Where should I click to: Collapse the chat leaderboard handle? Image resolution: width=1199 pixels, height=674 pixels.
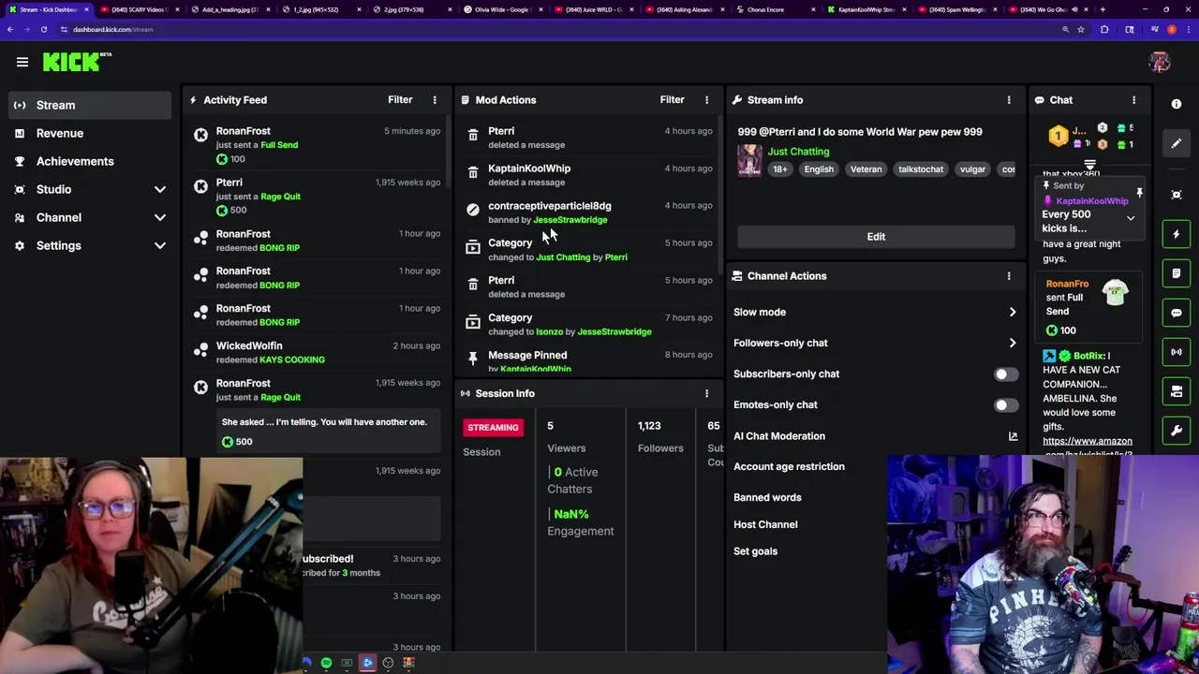click(1090, 166)
